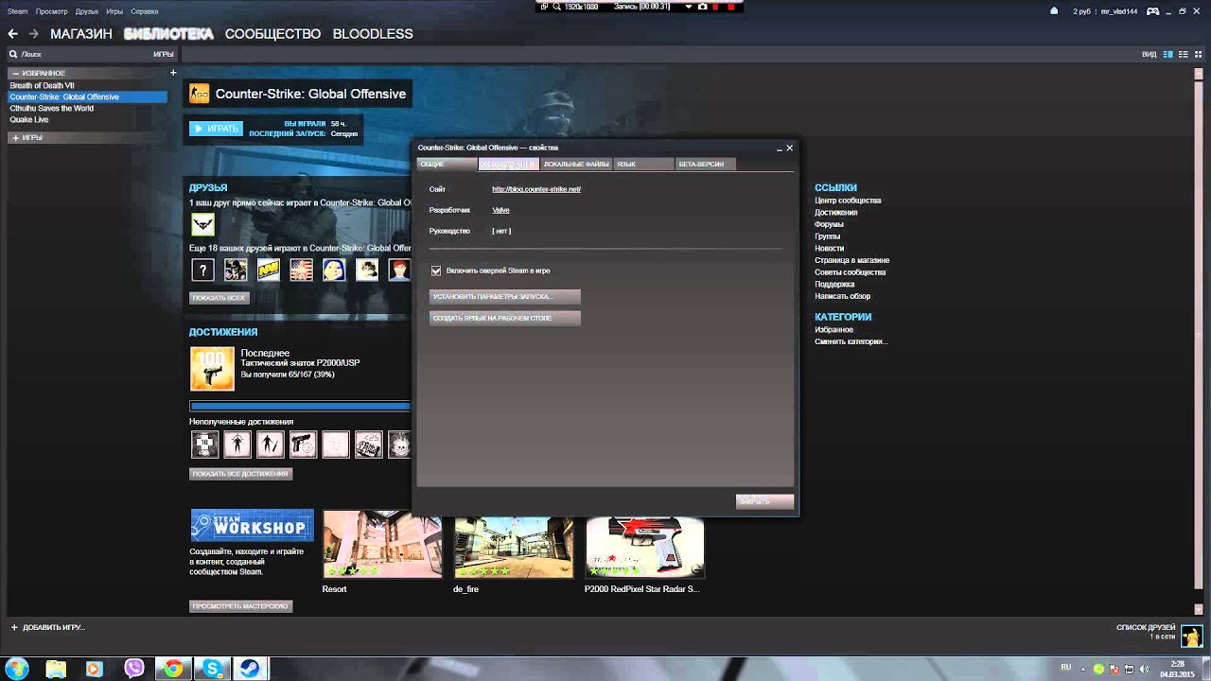Take a screenshot with the recorder camera icon
Image resolution: width=1211 pixels, height=681 pixels.
(702, 7)
